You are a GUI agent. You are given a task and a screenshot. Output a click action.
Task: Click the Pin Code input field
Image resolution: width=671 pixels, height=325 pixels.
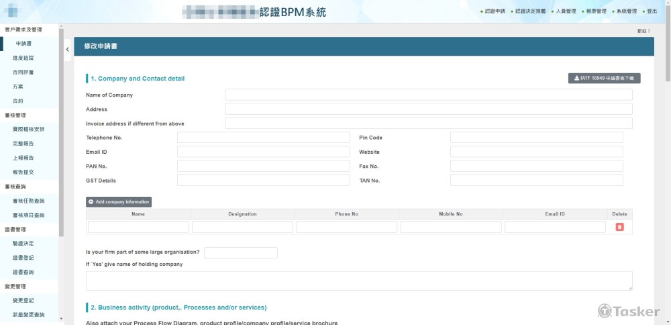[536, 138]
